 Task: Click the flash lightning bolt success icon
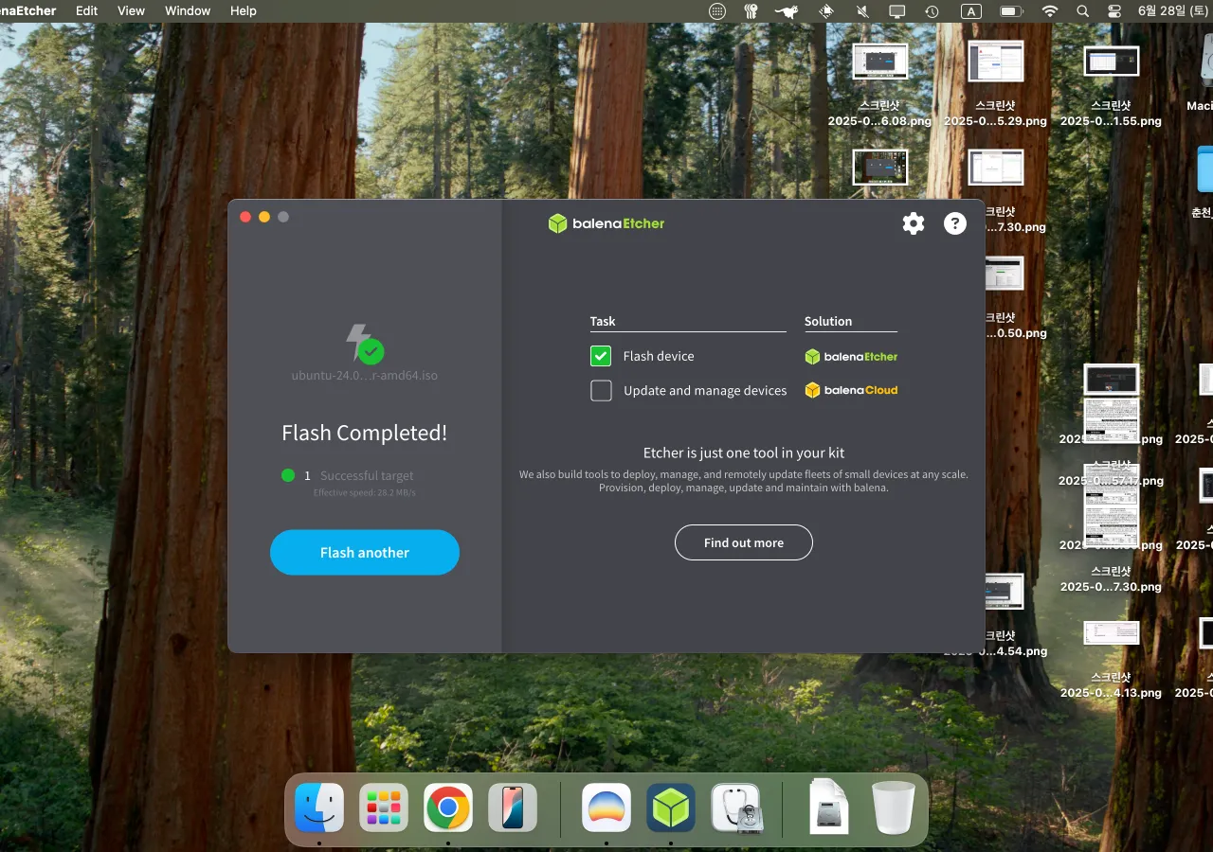(x=364, y=344)
